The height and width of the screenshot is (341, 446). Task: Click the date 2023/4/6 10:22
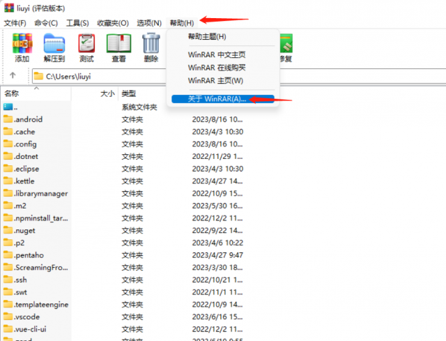click(217, 243)
